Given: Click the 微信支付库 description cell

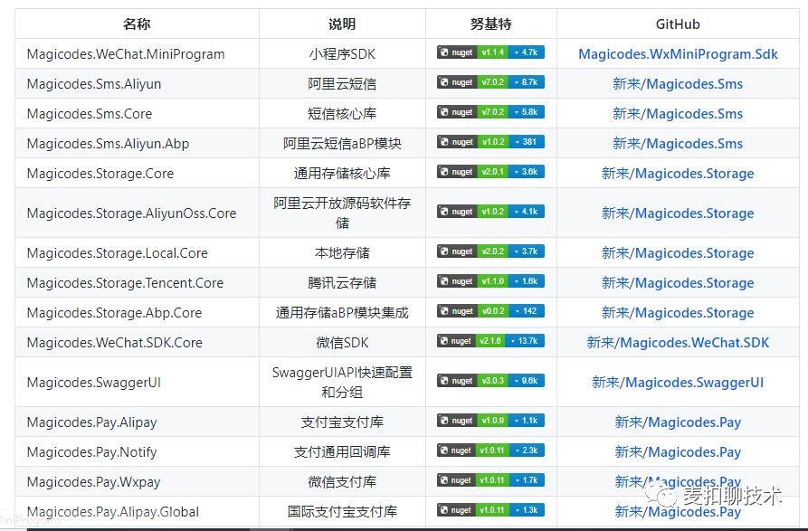Looking at the screenshot, I should [x=342, y=481].
